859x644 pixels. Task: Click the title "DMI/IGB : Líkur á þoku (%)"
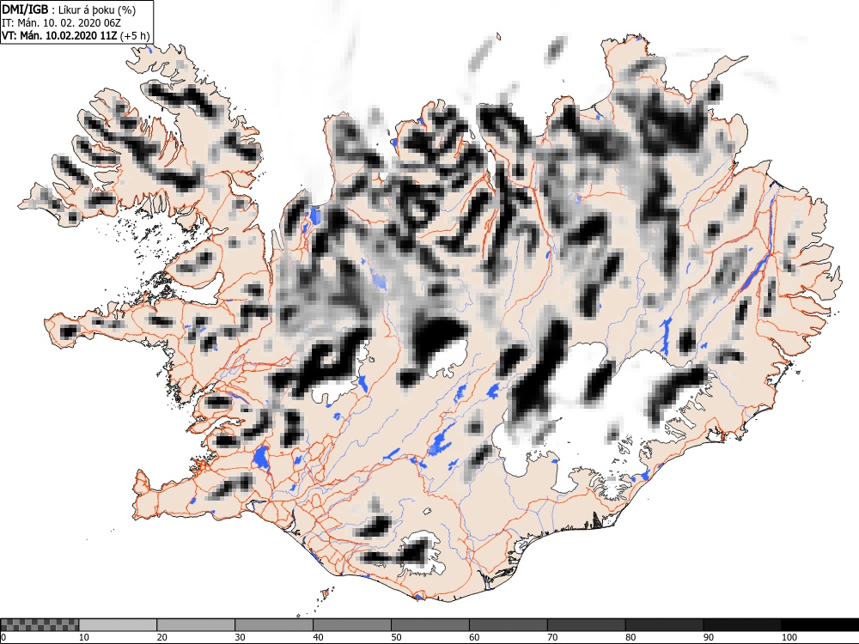tap(69, 9)
